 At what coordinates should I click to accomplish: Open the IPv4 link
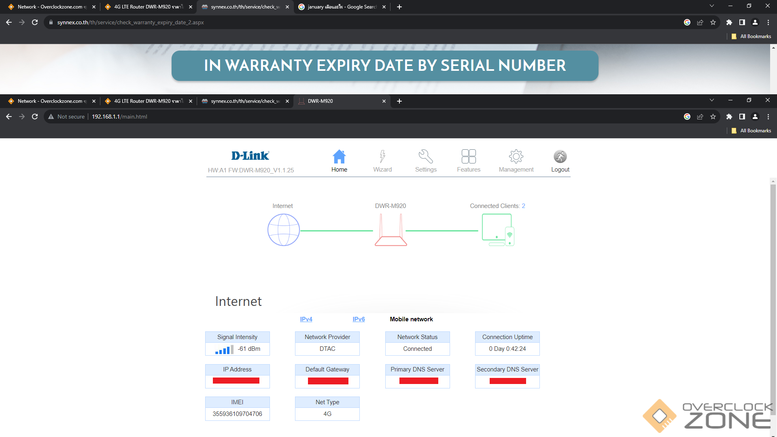pyautogui.click(x=306, y=319)
